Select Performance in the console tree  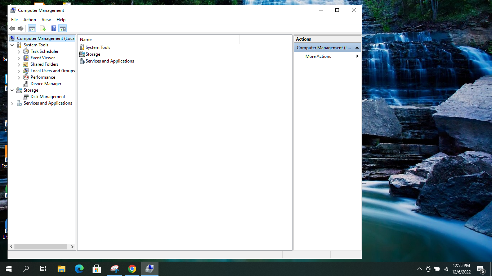pyautogui.click(x=43, y=77)
